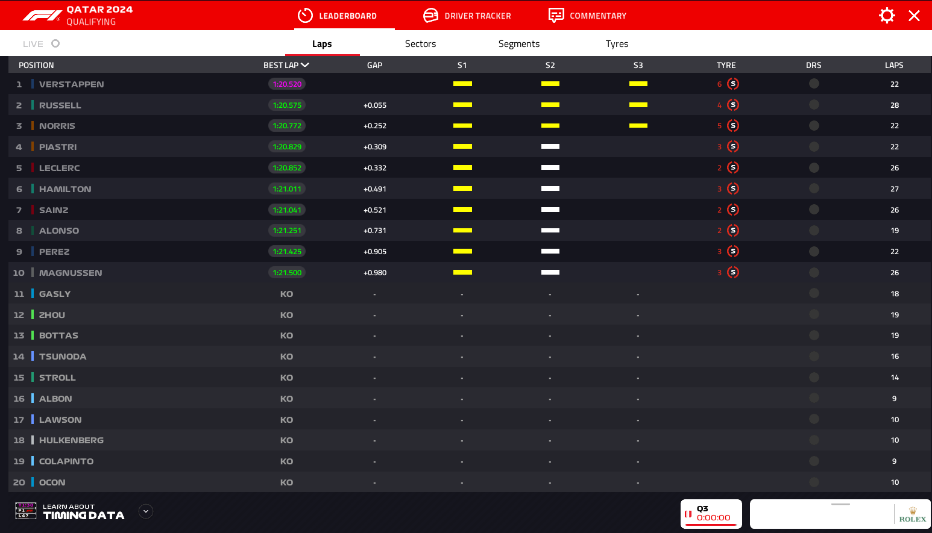Click the GAP column header
This screenshot has height=533, width=932.
click(374, 65)
